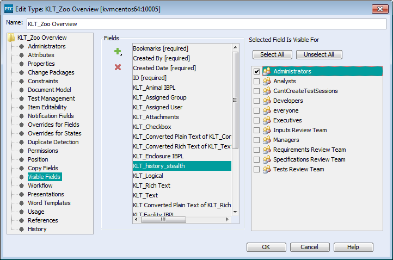Screen dimensions: 393x260
Task: Click the Unselect All button
Action: tap(319, 54)
